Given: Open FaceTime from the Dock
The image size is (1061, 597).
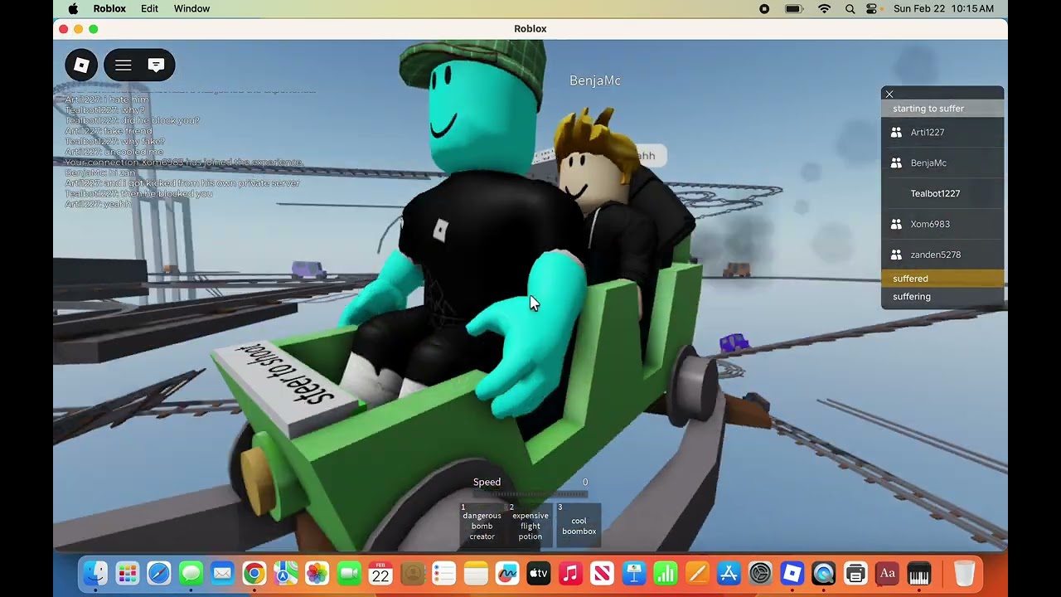Looking at the screenshot, I should [x=349, y=573].
